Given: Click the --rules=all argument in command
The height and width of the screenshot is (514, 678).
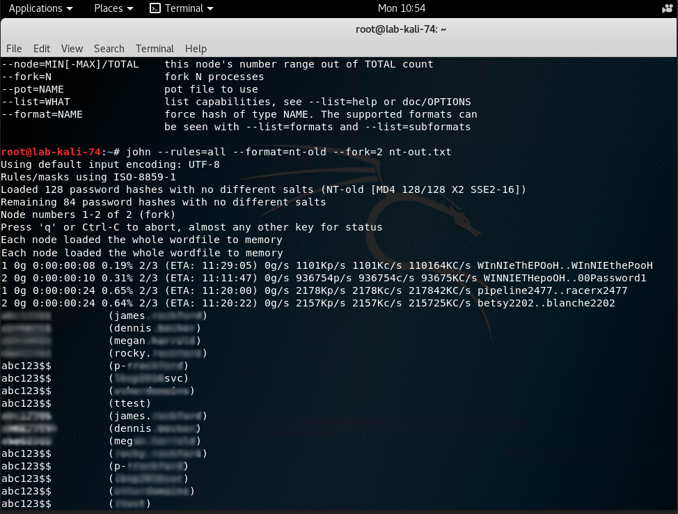Looking at the screenshot, I should tap(191, 152).
